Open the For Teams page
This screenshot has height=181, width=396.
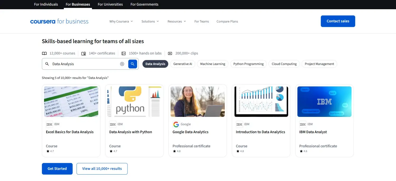tap(202, 21)
